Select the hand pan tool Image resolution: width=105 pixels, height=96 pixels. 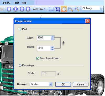coord(64,9)
